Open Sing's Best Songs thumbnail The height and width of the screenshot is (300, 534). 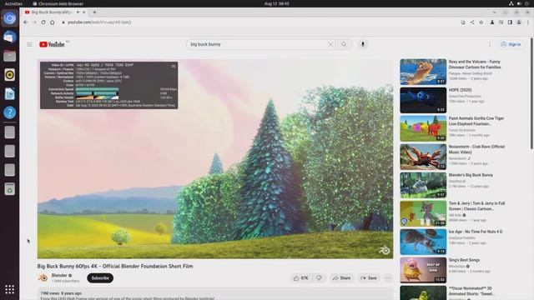click(x=423, y=270)
